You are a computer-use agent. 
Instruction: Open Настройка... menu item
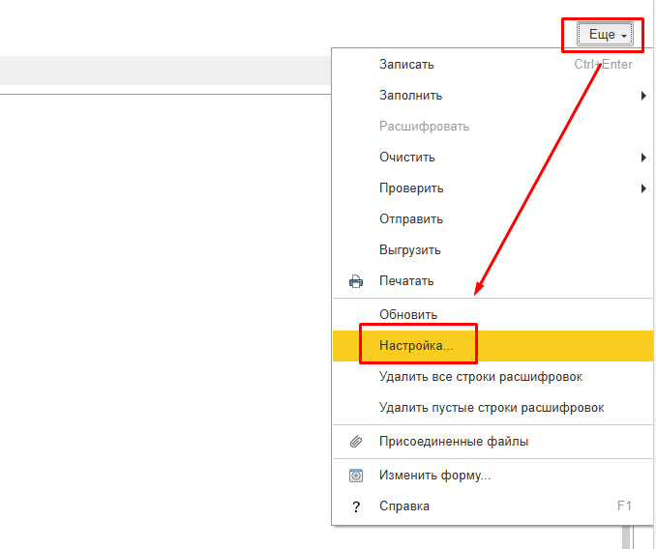tap(492, 345)
